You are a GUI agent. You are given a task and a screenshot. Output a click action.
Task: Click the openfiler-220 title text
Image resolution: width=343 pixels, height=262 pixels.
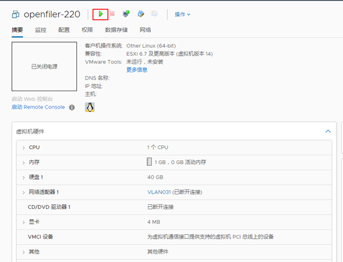(x=52, y=14)
